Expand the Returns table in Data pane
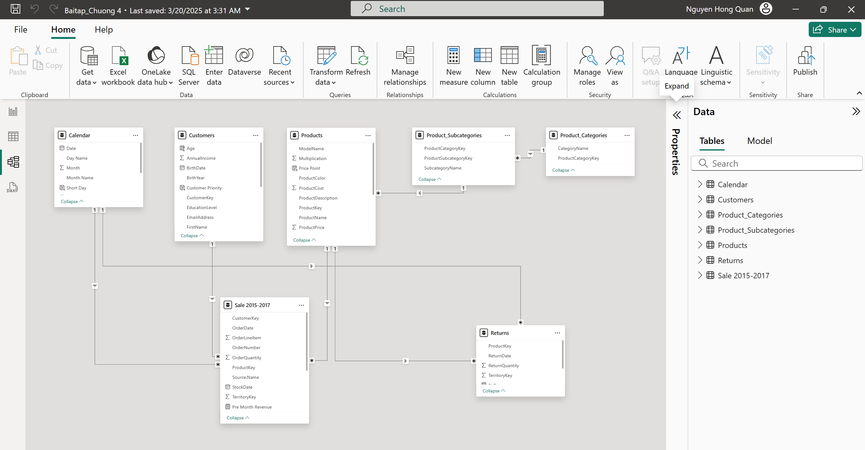This screenshot has width=865, height=450. [700, 260]
